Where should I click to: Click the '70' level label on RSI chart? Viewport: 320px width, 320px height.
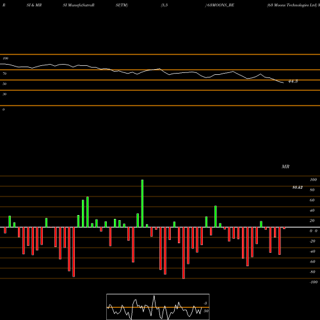point(4,74)
